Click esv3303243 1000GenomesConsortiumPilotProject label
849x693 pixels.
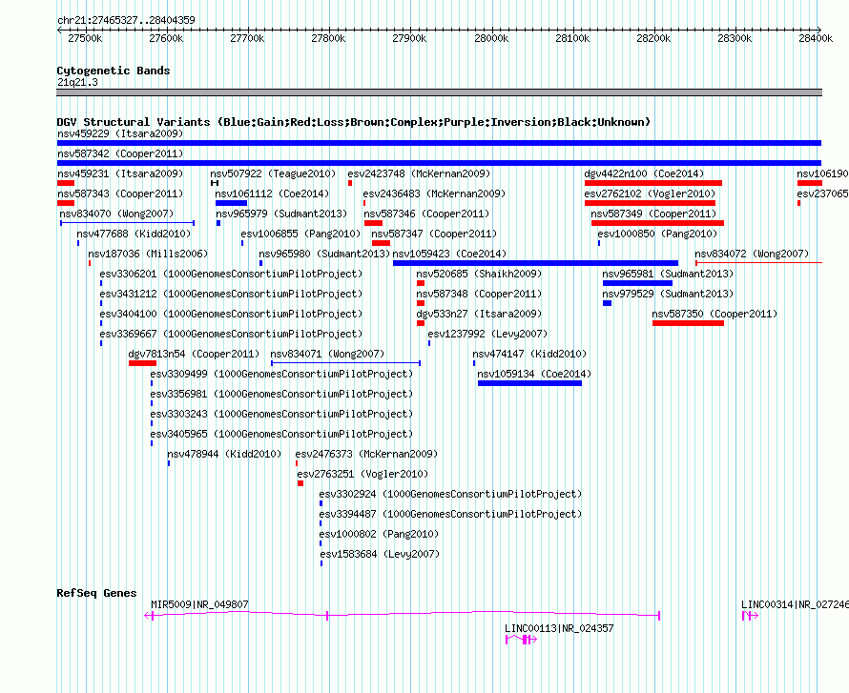pyautogui.click(x=281, y=414)
